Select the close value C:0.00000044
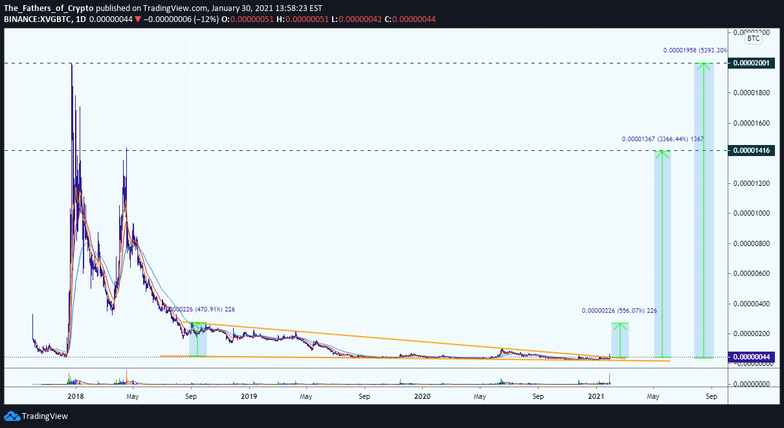This screenshot has width=784, height=428. point(410,19)
